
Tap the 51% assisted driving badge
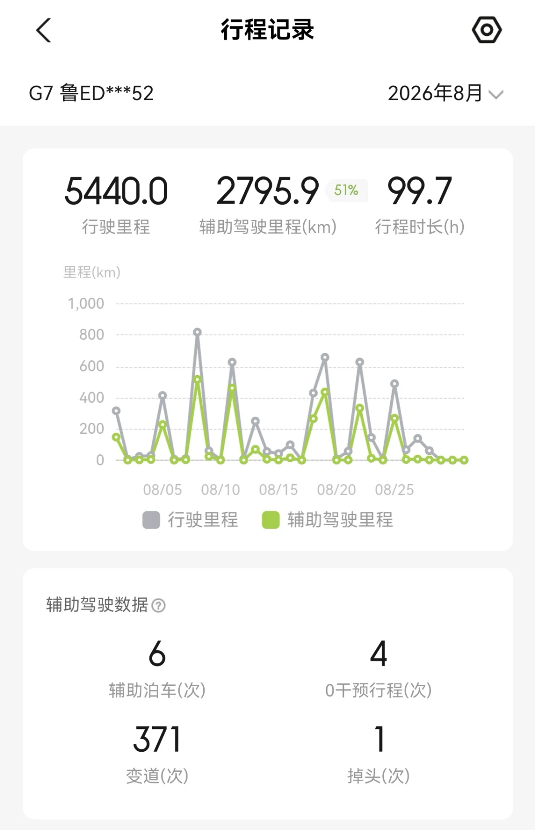(346, 190)
